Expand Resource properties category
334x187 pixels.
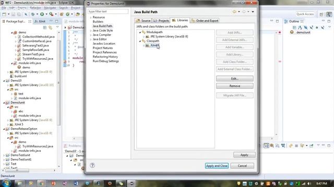pyautogui.click(x=91, y=17)
